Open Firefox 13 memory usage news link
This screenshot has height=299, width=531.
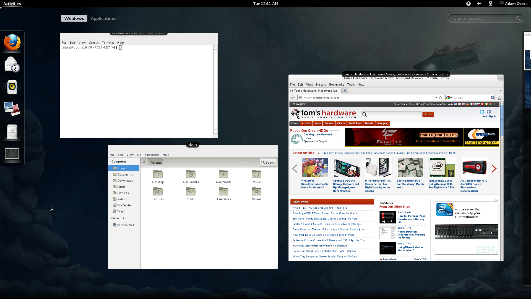tap(327, 224)
